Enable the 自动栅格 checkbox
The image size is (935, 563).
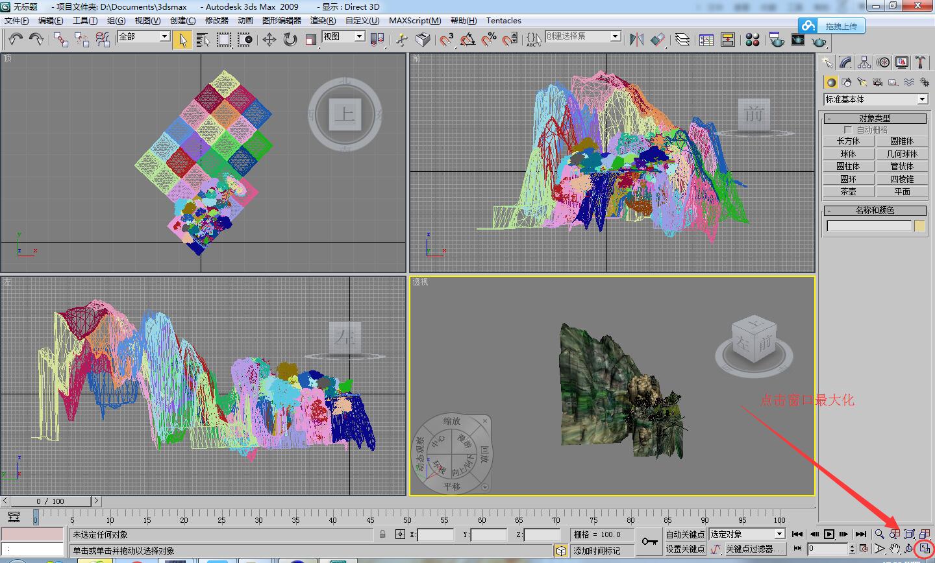pos(847,130)
